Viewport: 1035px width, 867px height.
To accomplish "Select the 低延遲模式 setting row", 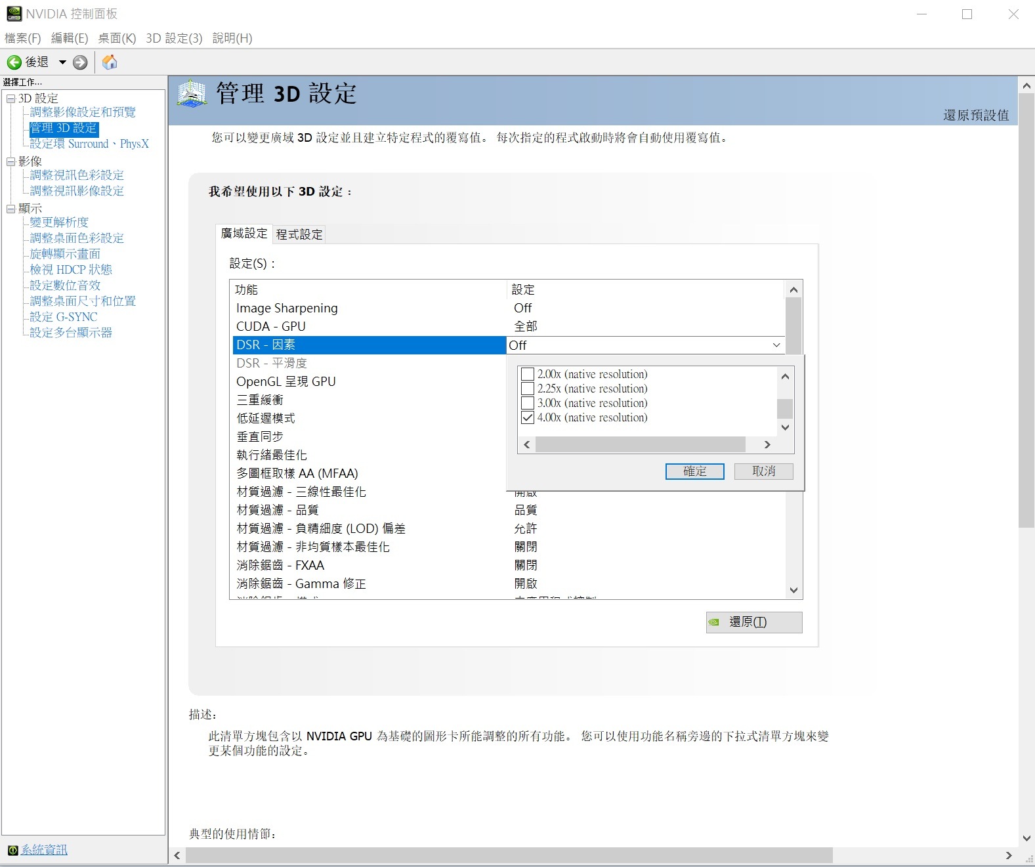I will coord(370,419).
